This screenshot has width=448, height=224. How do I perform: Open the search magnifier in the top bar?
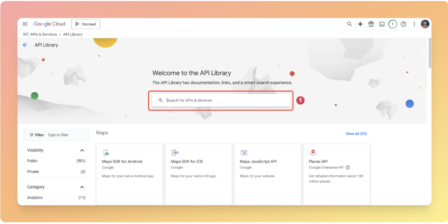click(349, 24)
